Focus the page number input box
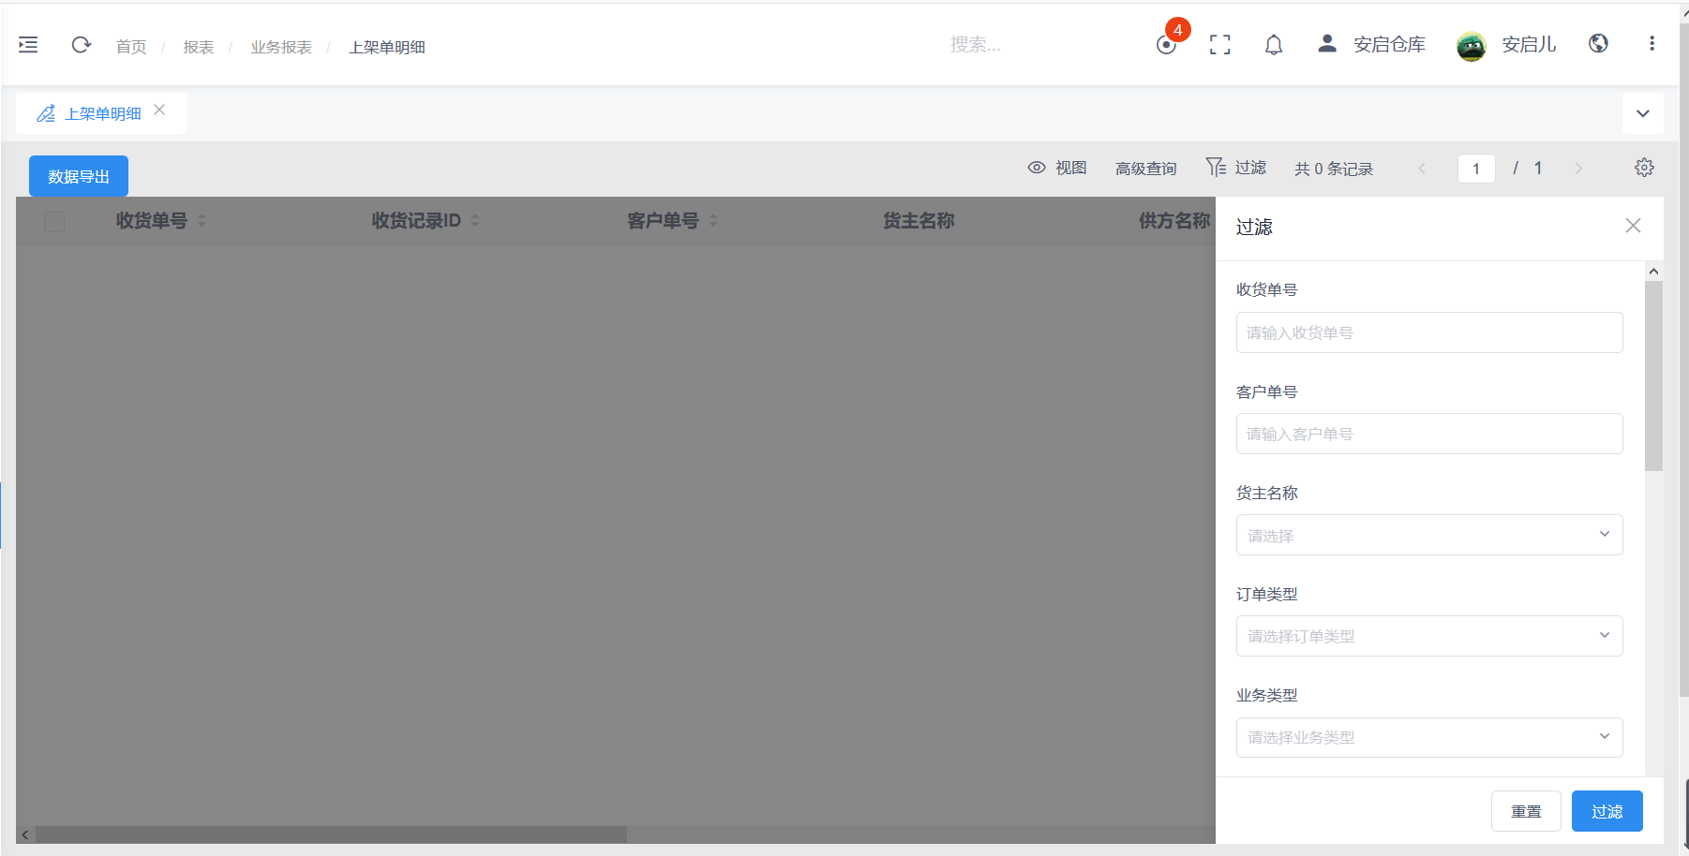1689x856 pixels. (1476, 169)
